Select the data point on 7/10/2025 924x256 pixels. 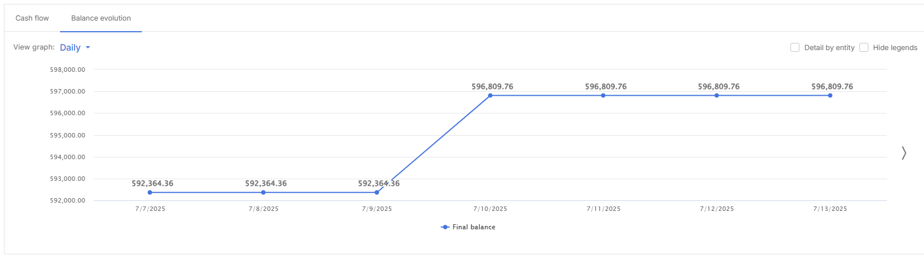click(490, 96)
